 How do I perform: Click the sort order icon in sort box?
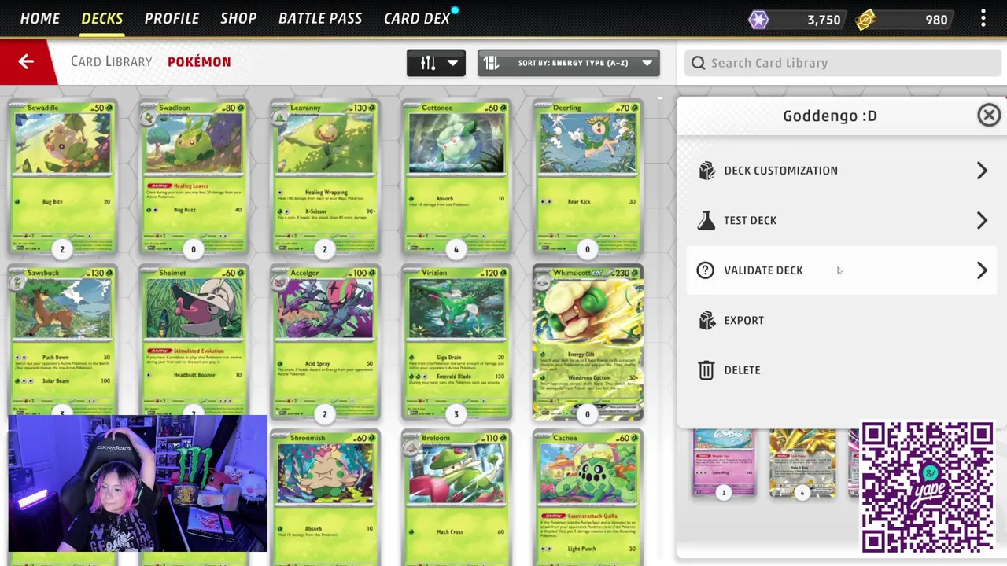click(x=492, y=63)
